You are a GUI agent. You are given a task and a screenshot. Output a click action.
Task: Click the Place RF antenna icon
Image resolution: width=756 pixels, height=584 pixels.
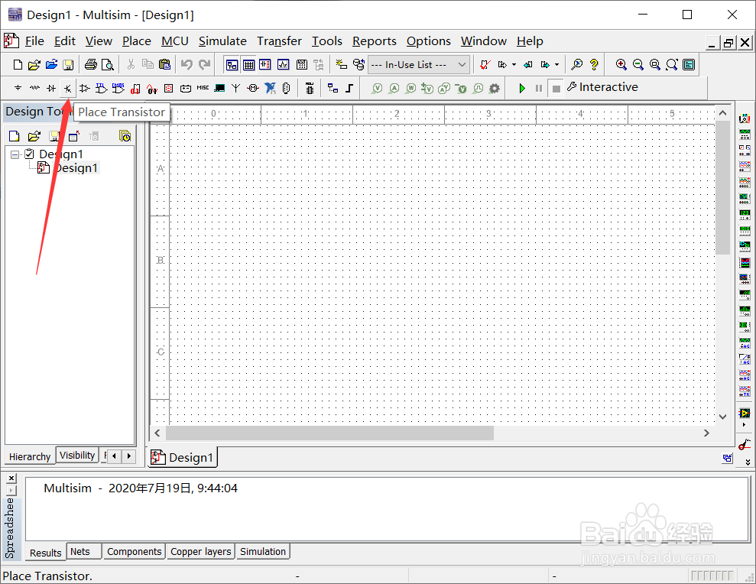coord(235,88)
